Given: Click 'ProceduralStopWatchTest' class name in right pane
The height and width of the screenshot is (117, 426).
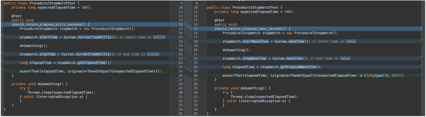Looking at the screenshot, I should tap(255, 7).
